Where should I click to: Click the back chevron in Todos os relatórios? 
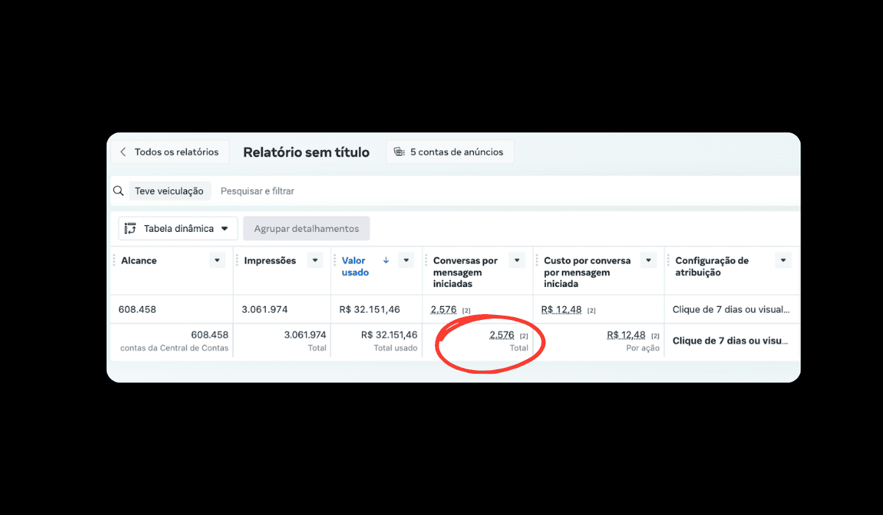(x=123, y=152)
